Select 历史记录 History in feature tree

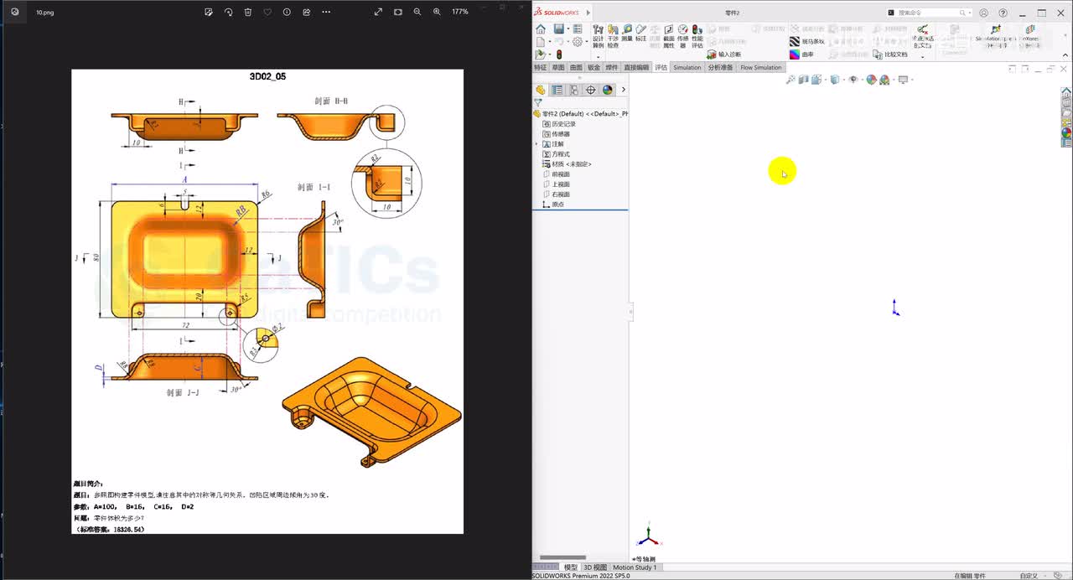click(x=561, y=124)
